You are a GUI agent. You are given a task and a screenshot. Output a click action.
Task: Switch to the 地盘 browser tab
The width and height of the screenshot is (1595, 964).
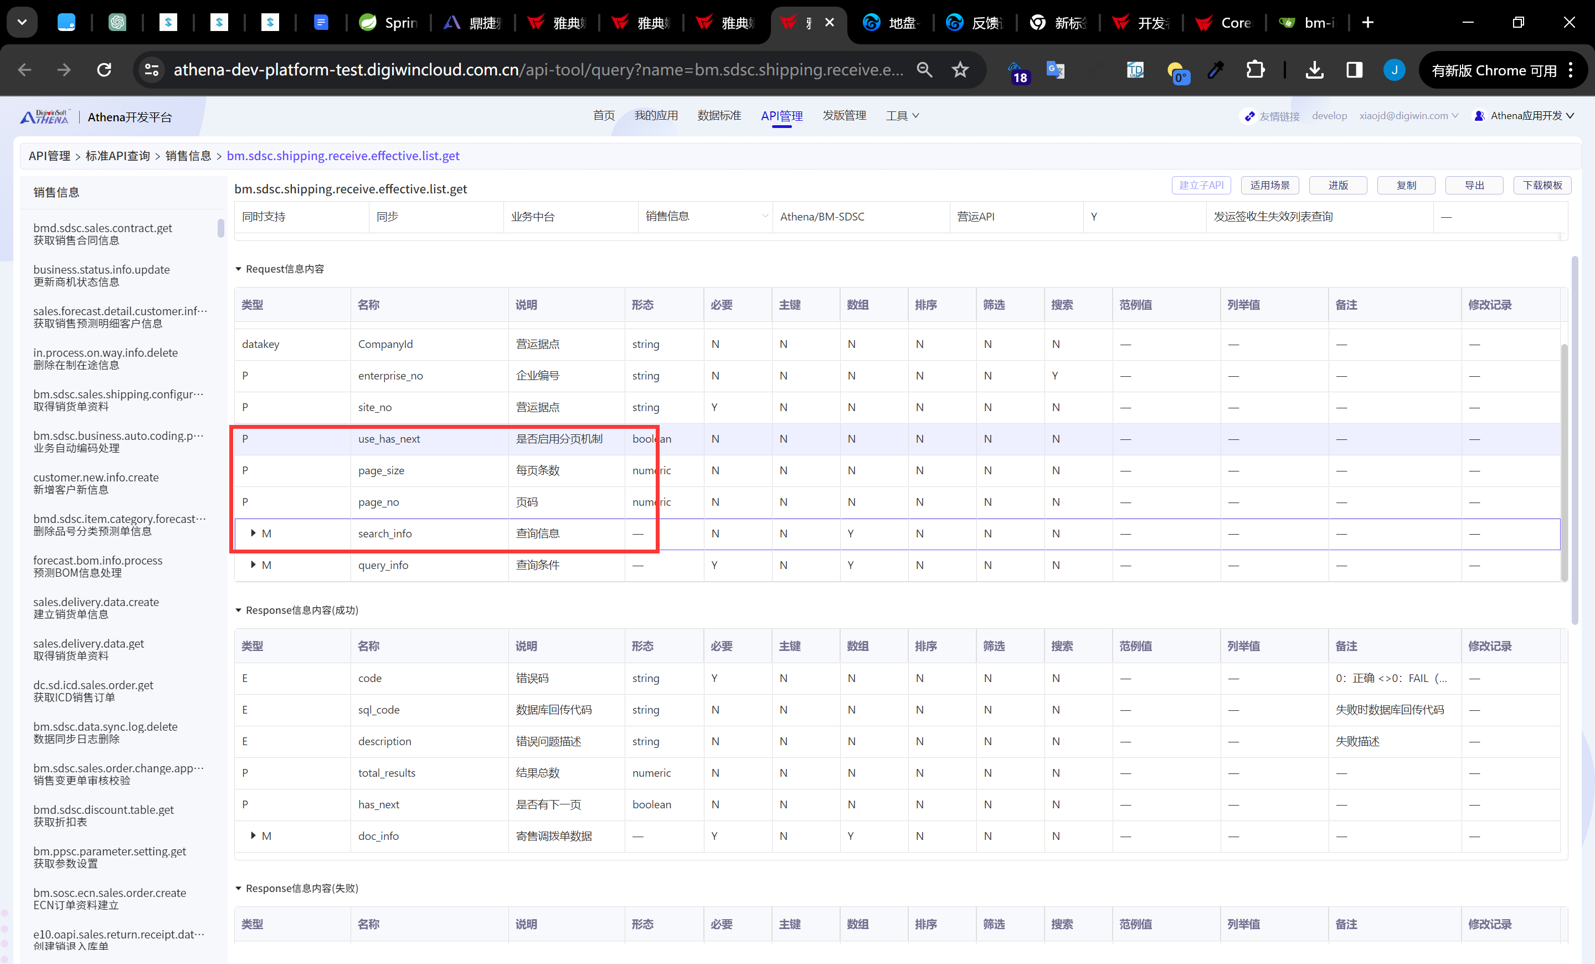(892, 23)
